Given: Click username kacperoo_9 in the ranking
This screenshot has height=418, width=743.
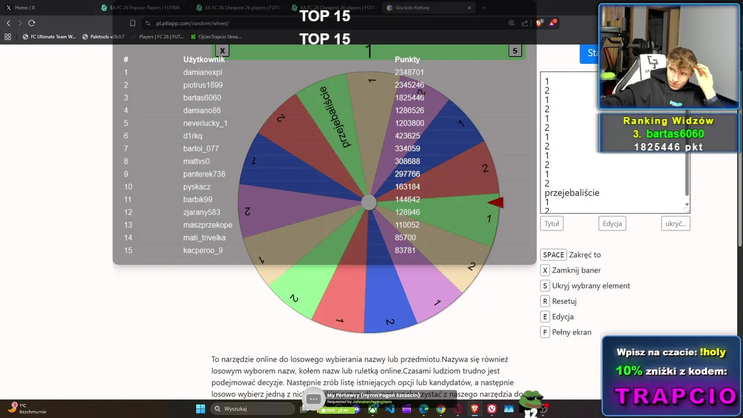Looking at the screenshot, I should click(x=203, y=251).
